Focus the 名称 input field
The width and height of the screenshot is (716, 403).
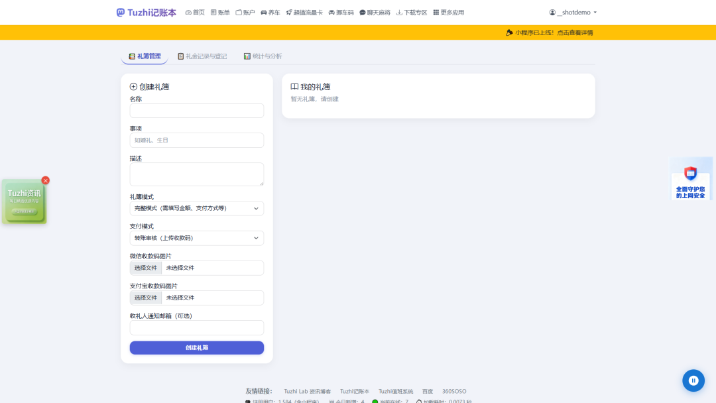pos(197,111)
